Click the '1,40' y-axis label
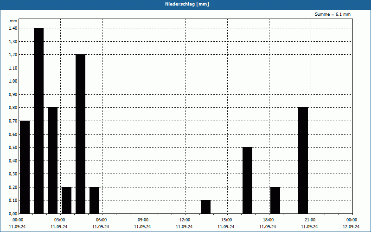Image resolution: width=371 pixels, height=232 pixels. (x=13, y=28)
